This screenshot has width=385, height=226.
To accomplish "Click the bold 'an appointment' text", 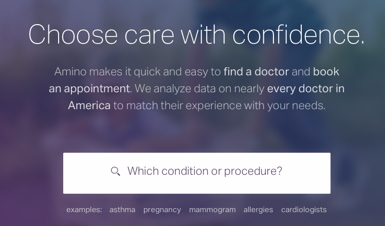I will [x=89, y=89].
